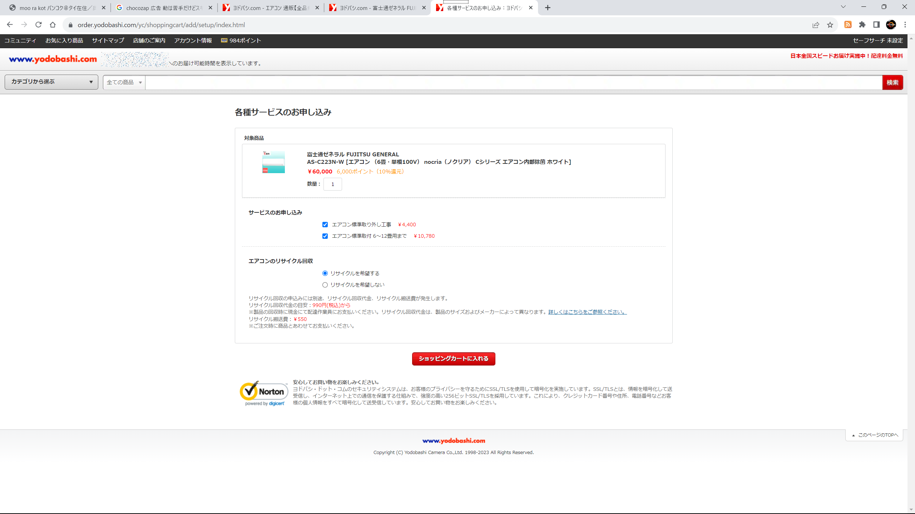Click the red 検索 button
Viewport: 915px width, 514px height.
coord(892,82)
